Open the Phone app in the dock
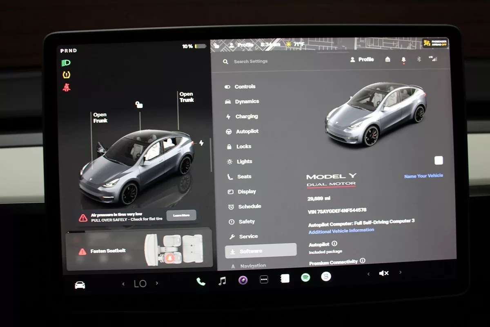Viewport: 490px width, 327px height. pyautogui.click(x=200, y=281)
